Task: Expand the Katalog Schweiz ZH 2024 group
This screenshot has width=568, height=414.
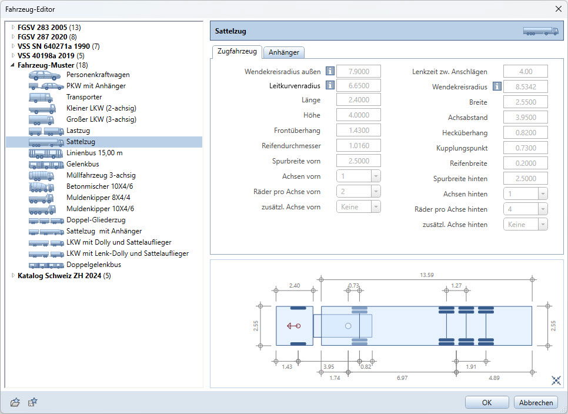Action: tap(13, 276)
